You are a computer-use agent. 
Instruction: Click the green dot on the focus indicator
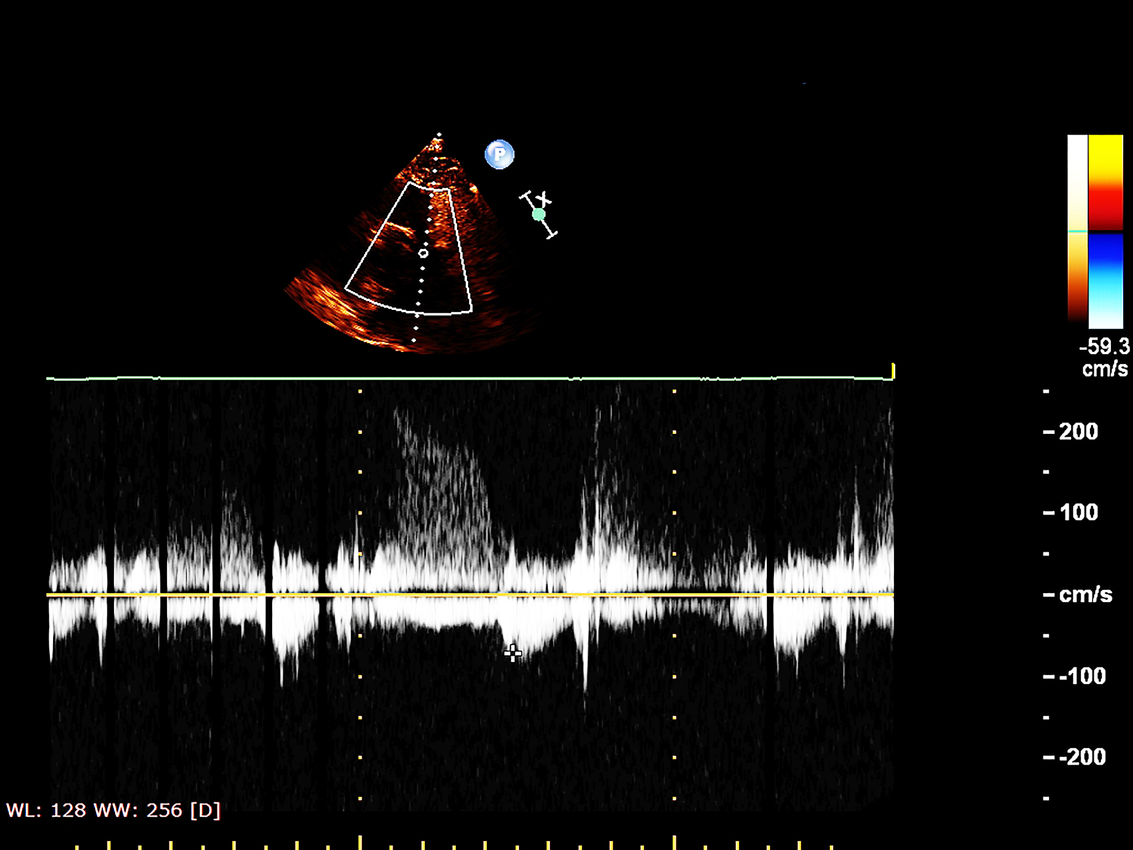pyautogui.click(x=538, y=214)
